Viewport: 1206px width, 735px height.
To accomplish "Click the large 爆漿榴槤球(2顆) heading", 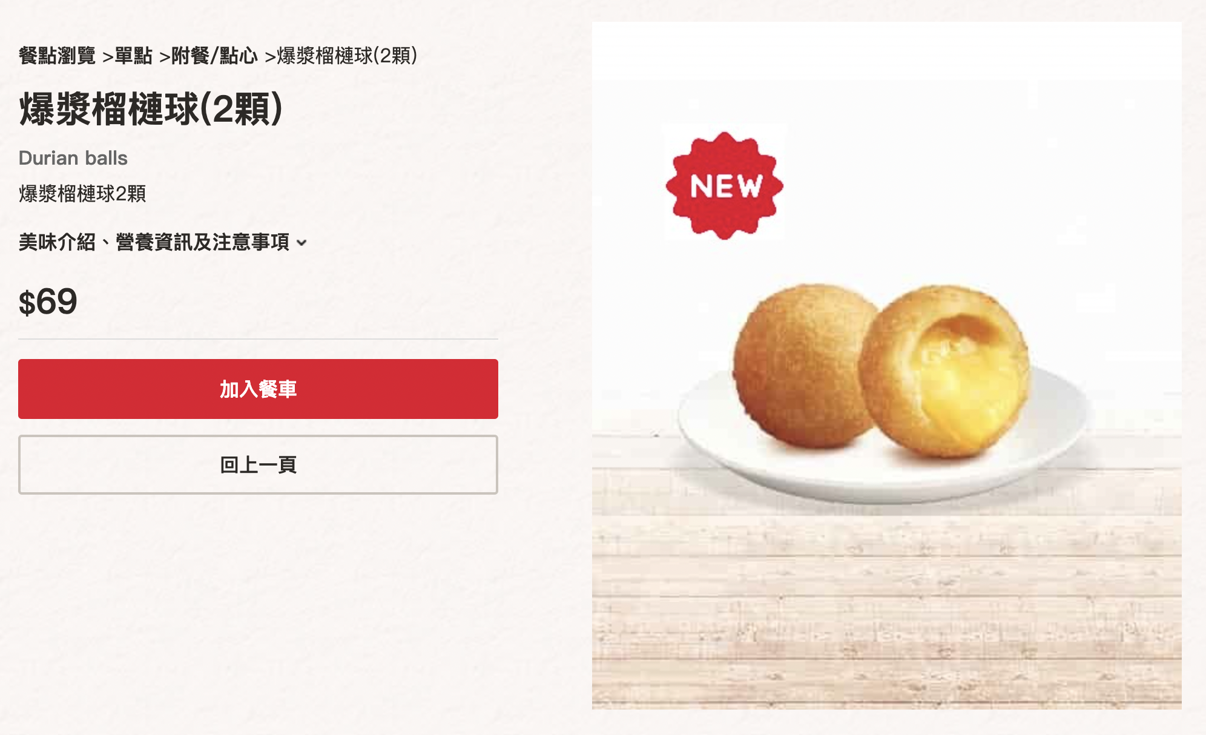I will pyautogui.click(x=151, y=109).
